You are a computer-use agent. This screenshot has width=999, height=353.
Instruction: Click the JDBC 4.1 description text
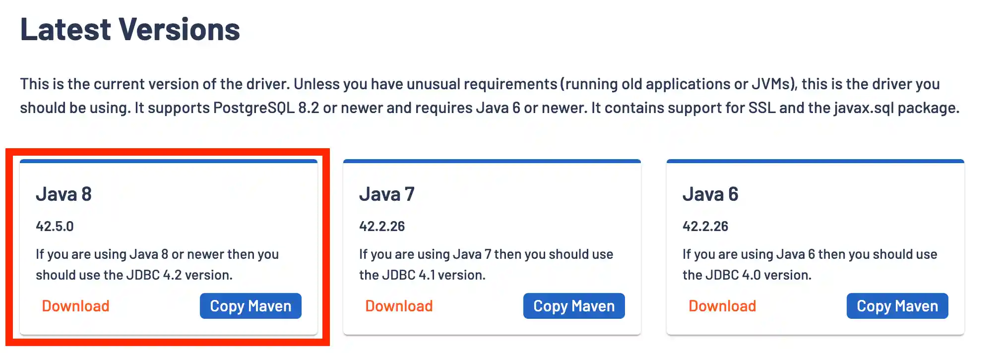coord(486,264)
